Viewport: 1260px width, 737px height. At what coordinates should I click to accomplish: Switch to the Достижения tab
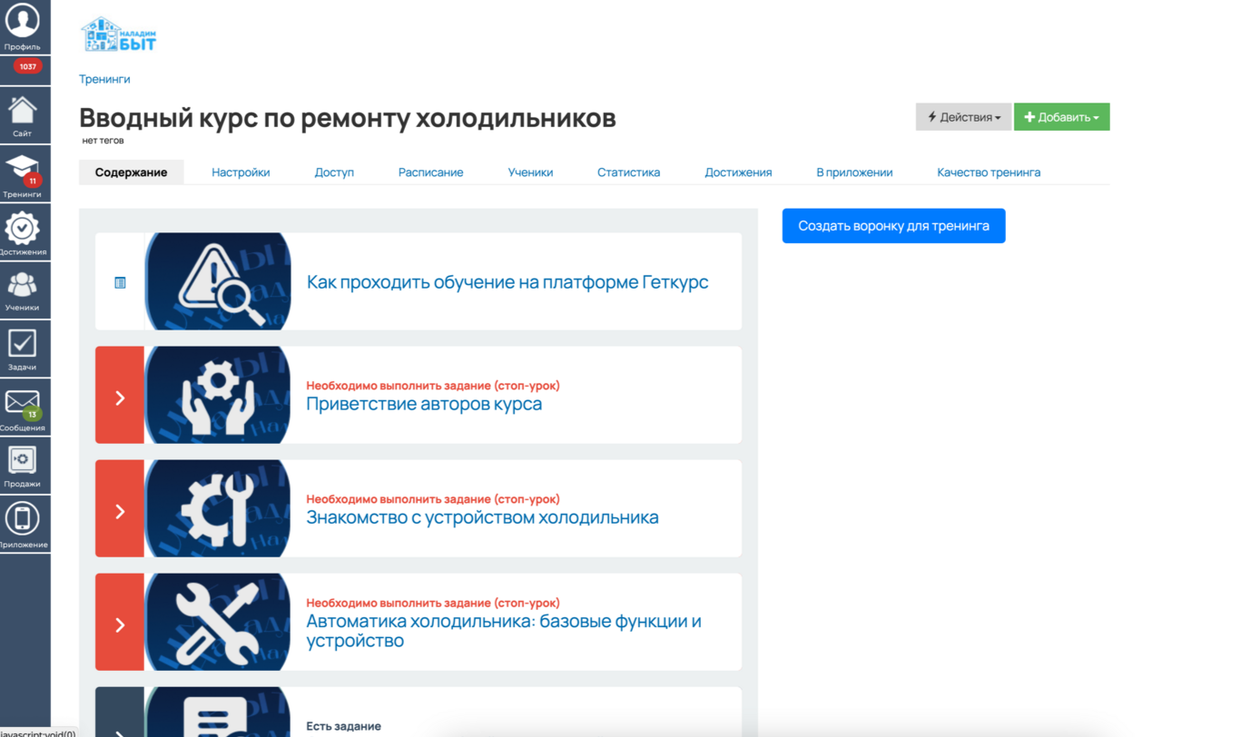click(x=738, y=172)
